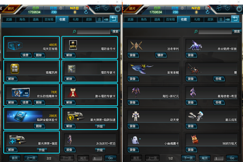Select the 塔防专家卡 star badge icon

[71, 69]
